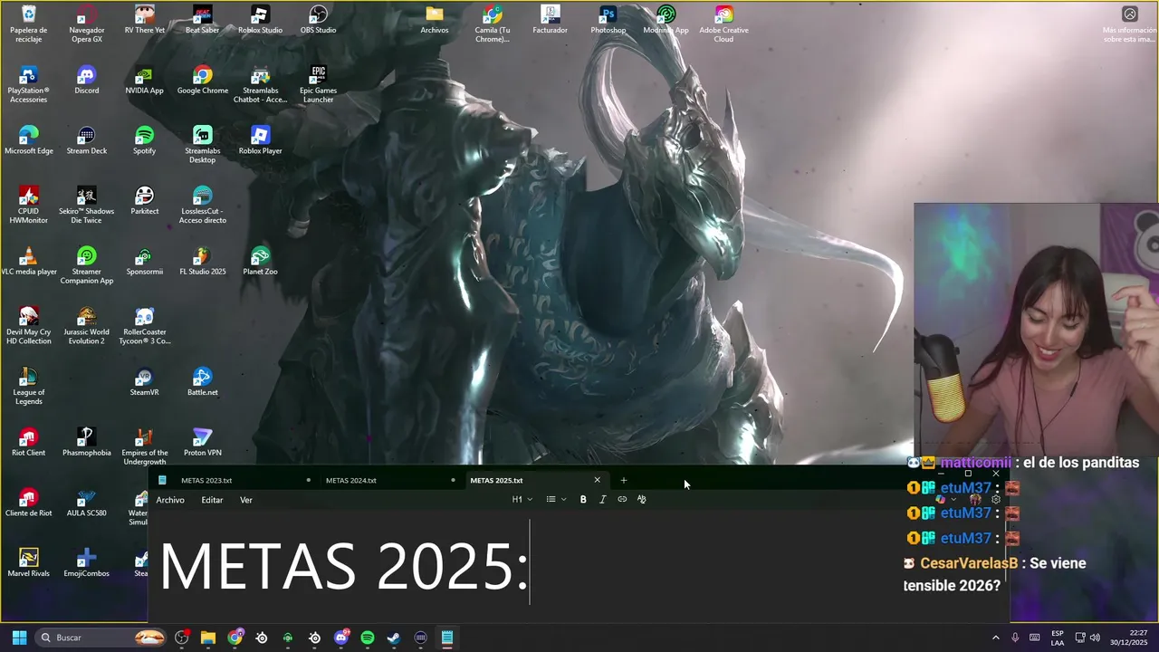Open Papelera de reciclaje on desktop

click(x=29, y=24)
